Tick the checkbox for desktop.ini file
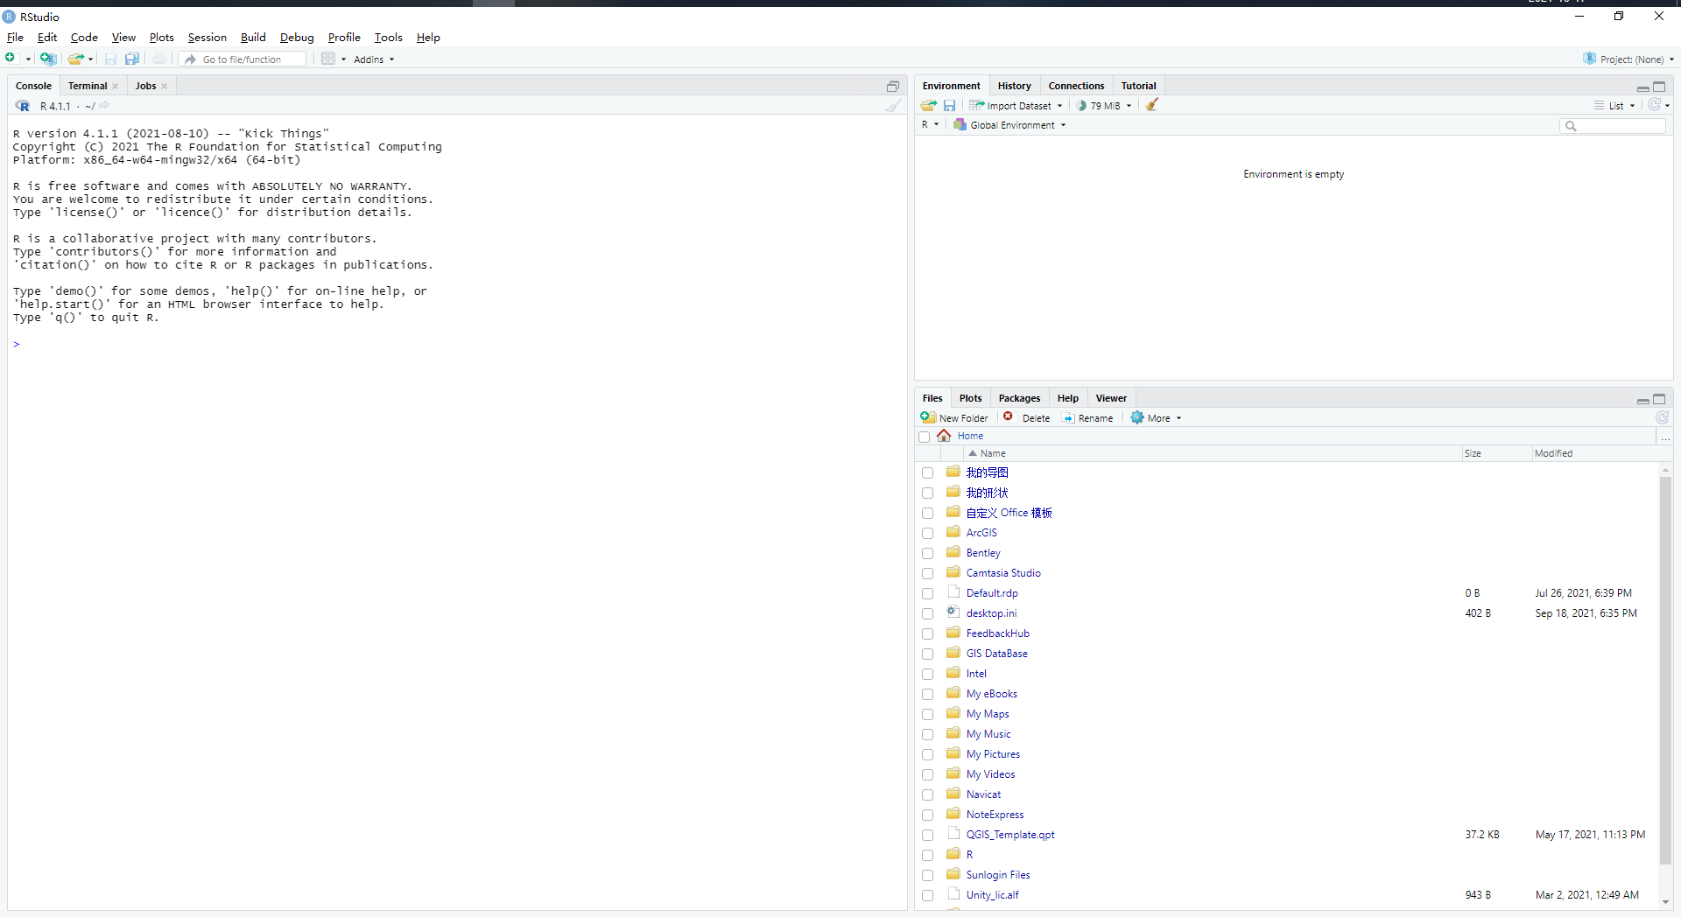 927,613
